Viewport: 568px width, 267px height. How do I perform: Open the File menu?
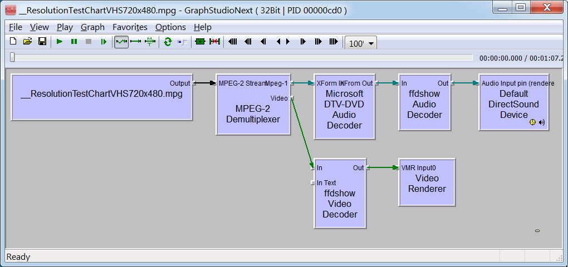pyautogui.click(x=16, y=27)
